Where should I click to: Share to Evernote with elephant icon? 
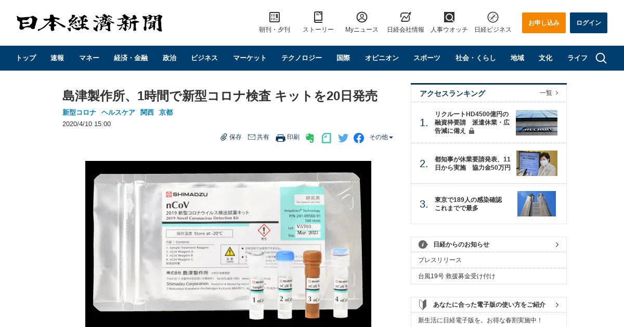click(x=310, y=138)
